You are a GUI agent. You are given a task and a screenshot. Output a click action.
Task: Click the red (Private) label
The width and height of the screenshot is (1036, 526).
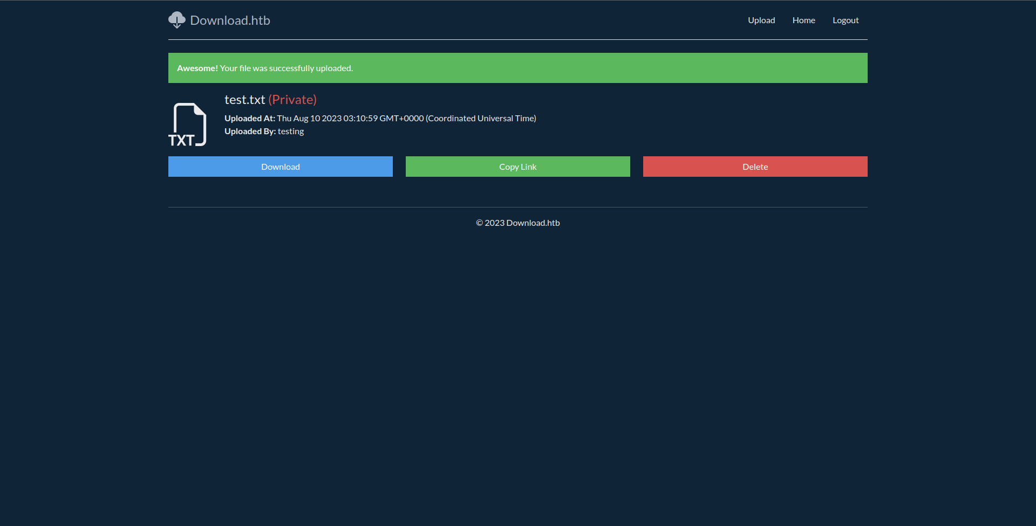(292, 100)
